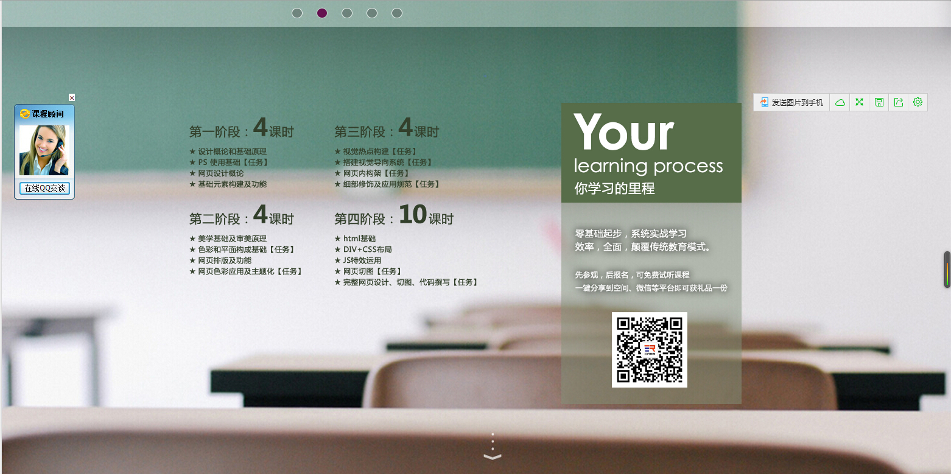Image resolution: width=951 pixels, height=474 pixels.
Task: Click 细部修饰及应用规范【任务】 list item
Action: point(387,184)
